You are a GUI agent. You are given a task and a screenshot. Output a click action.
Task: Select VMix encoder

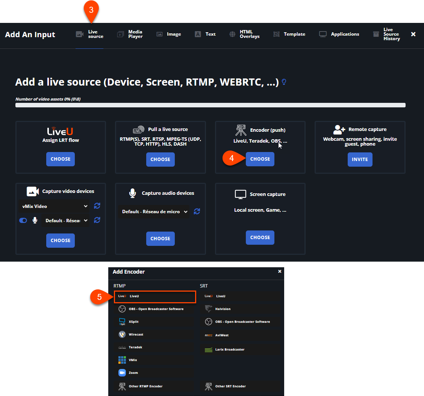(155, 360)
